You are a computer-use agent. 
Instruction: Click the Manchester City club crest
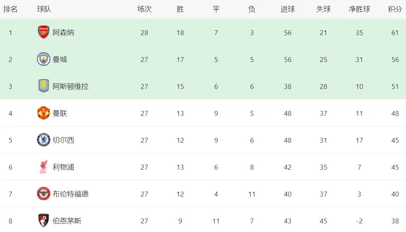tap(44, 59)
